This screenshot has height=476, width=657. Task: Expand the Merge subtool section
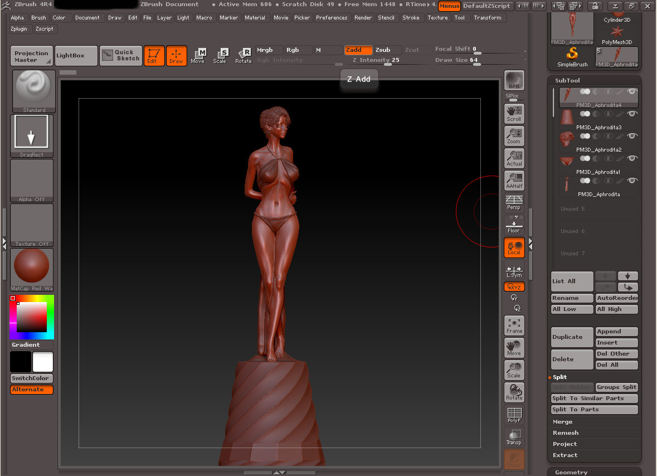click(563, 422)
